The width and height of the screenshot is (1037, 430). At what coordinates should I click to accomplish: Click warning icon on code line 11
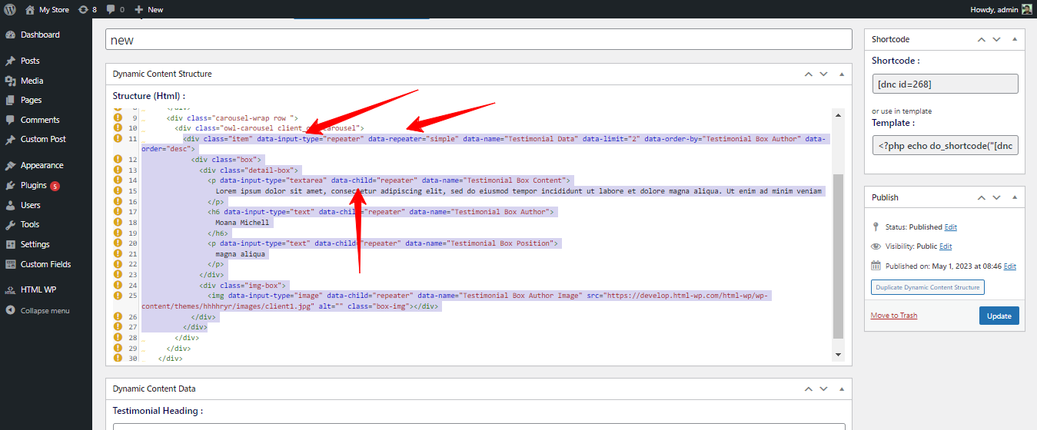(x=118, y=138)
